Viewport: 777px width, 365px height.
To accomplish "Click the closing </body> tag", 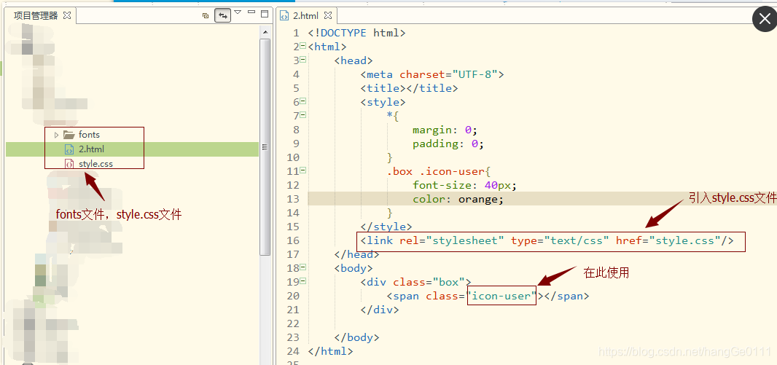I will click(x=356, y=338).
